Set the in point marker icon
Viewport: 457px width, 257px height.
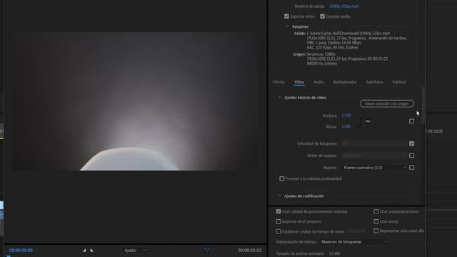pos(84,250)
